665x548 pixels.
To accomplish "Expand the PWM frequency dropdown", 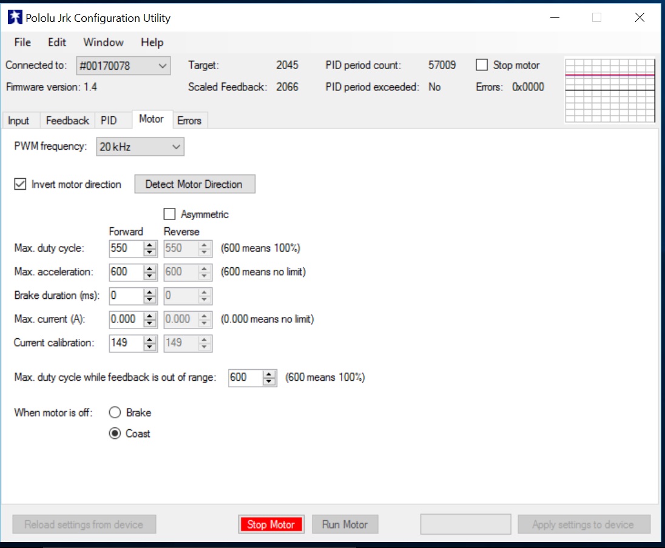I will [140, 147].
